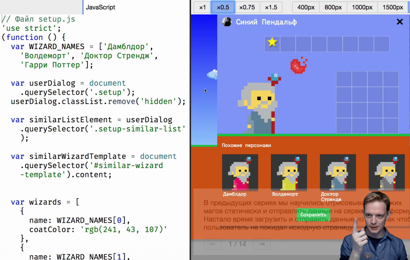Select the gray-coated similar wizard thumbnail

click(386, 172)
